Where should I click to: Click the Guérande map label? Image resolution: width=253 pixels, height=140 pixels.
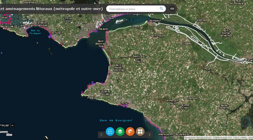pos(29,2)
